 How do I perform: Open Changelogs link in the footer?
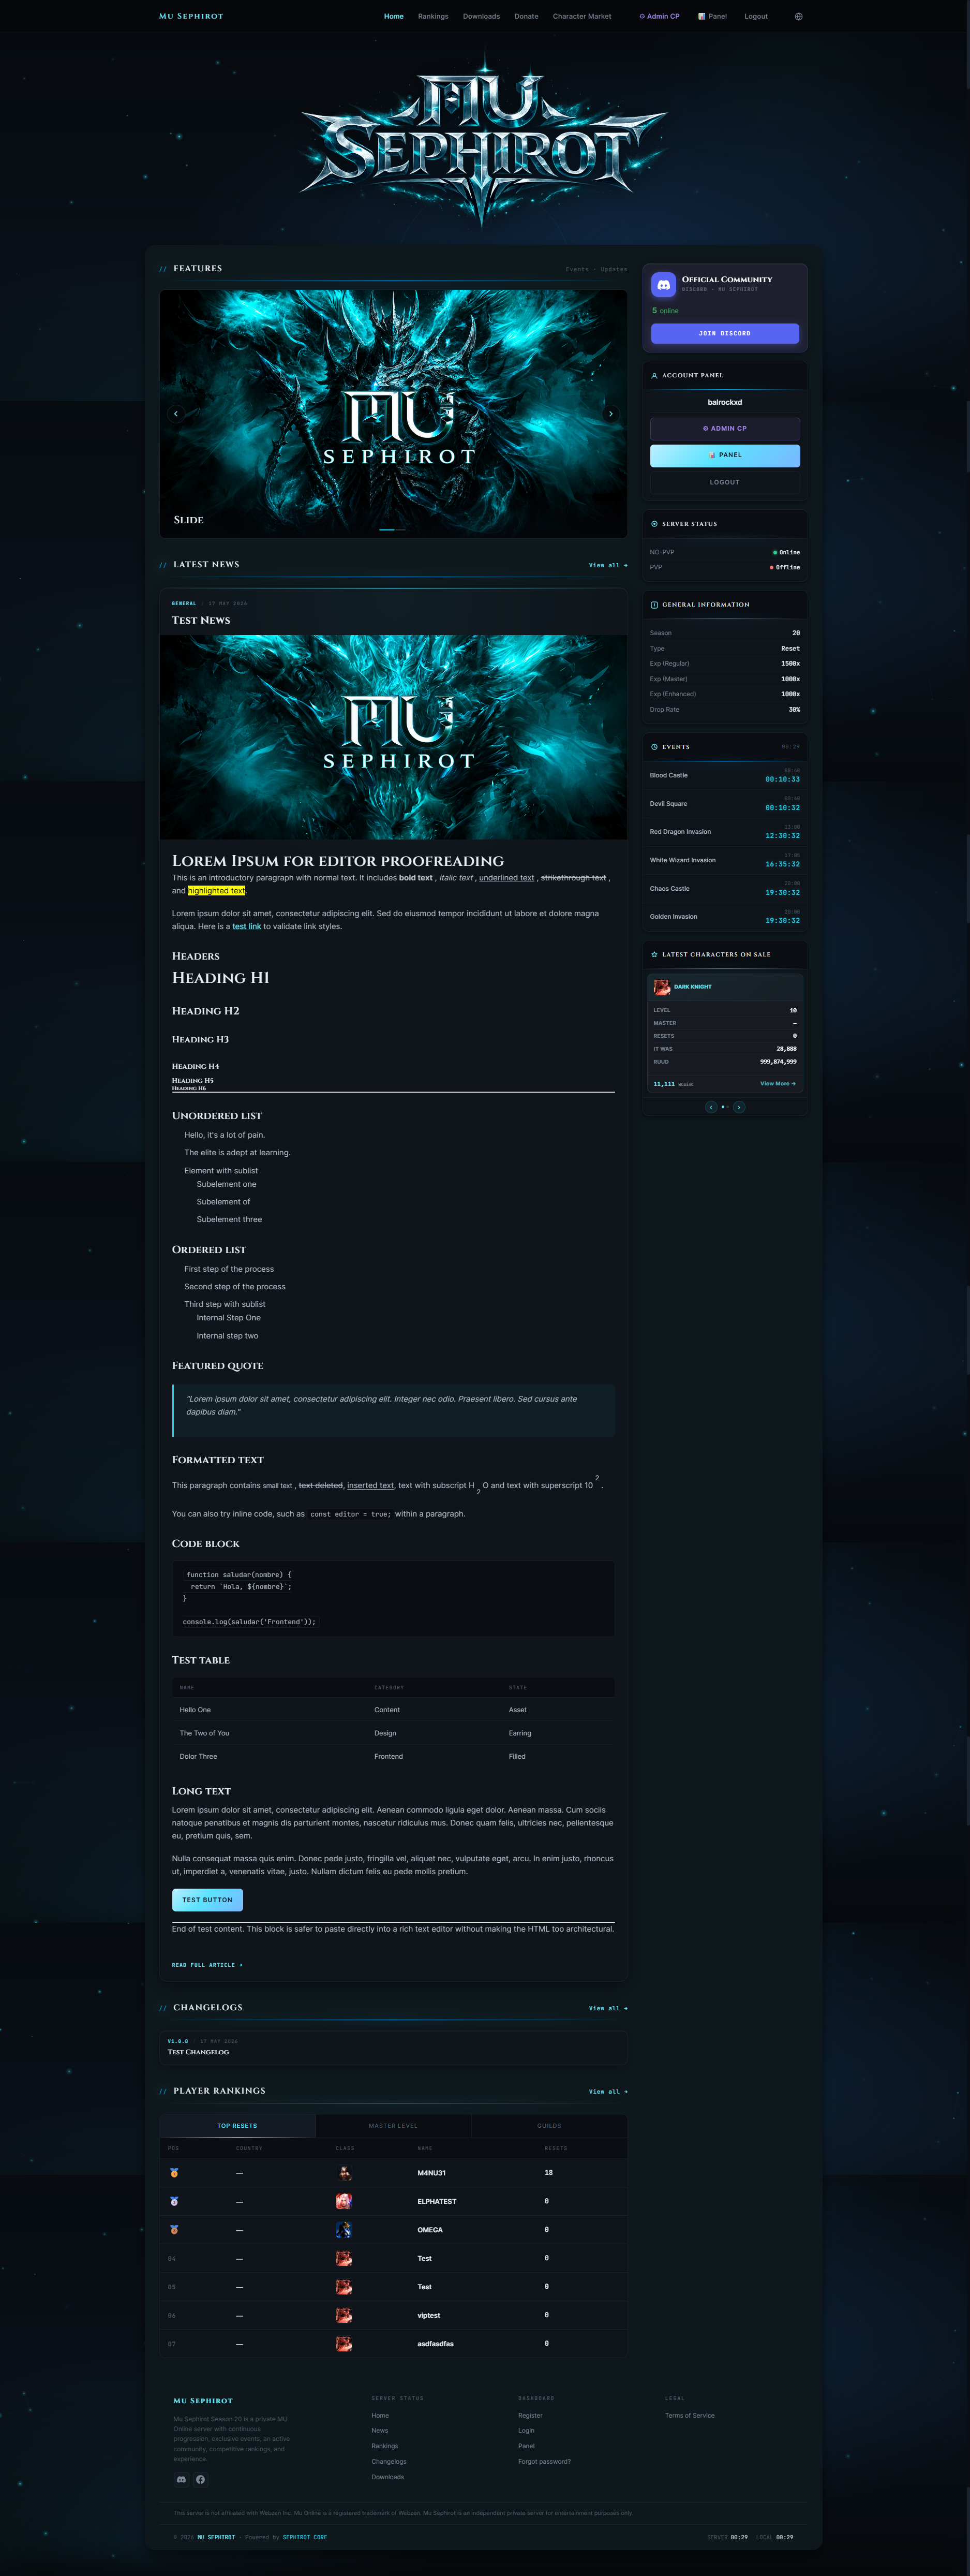tap(389, 2462)
